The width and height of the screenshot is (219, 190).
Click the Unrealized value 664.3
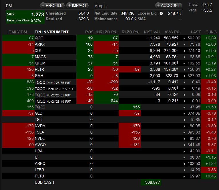pos(84,13)
